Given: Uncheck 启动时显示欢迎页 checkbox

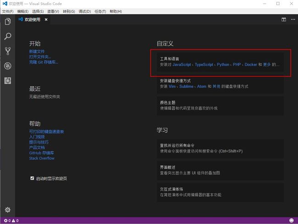Looking at the screenshot, I should [x=32, y=178].
